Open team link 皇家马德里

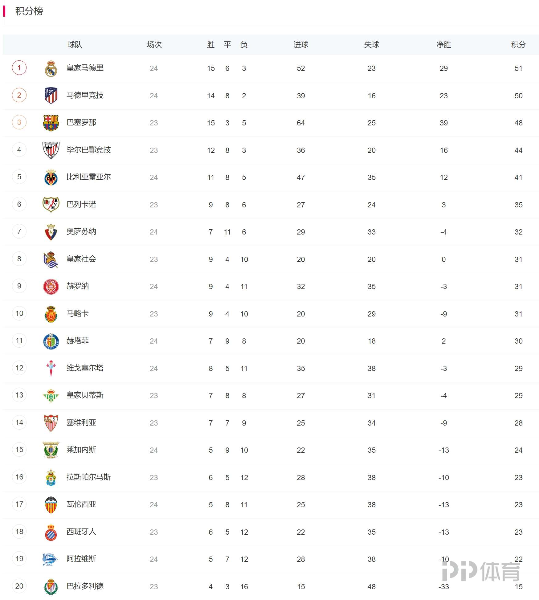pos(85,68)
